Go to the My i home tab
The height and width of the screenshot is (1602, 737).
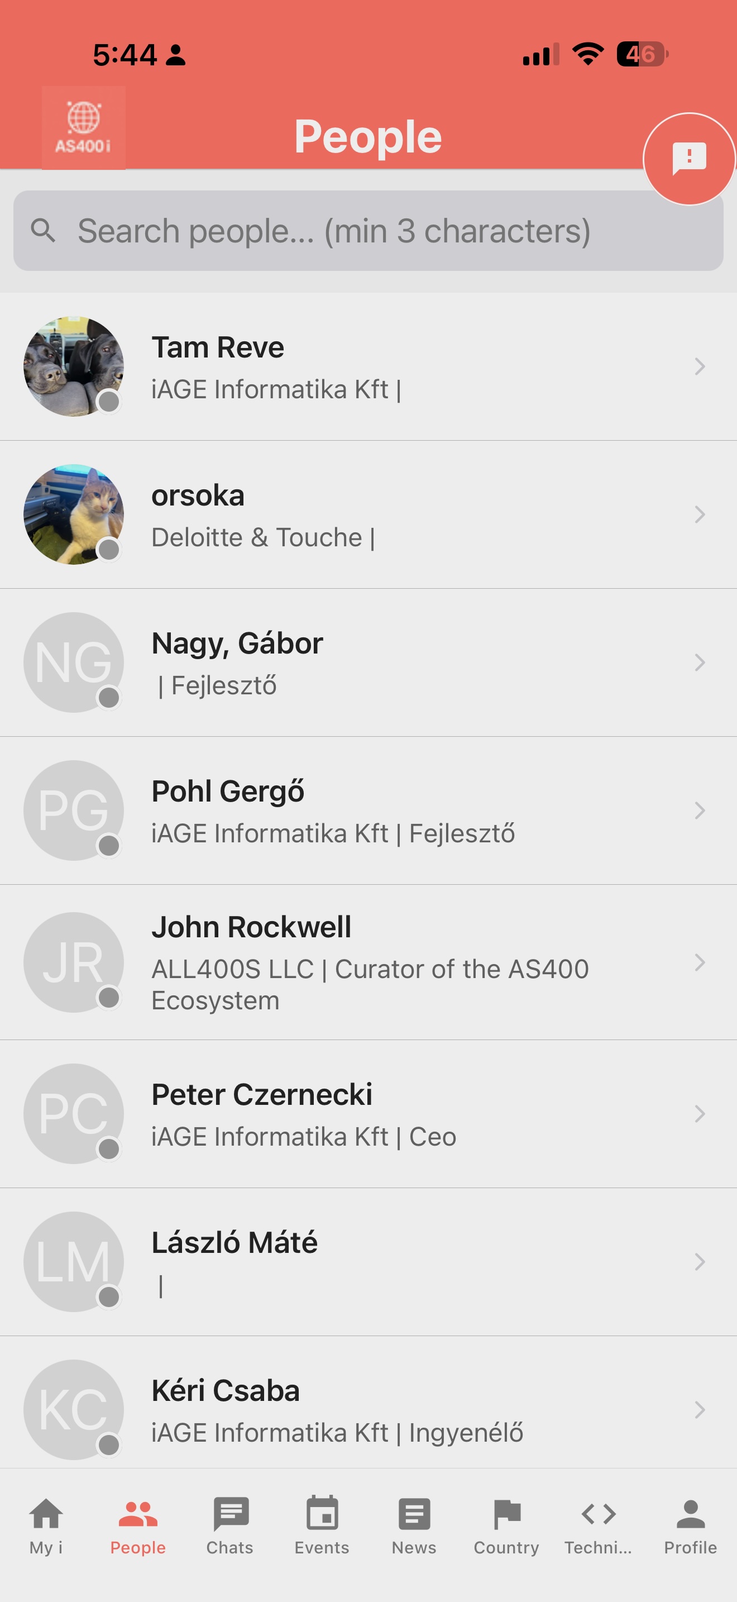coord(46,1524)
